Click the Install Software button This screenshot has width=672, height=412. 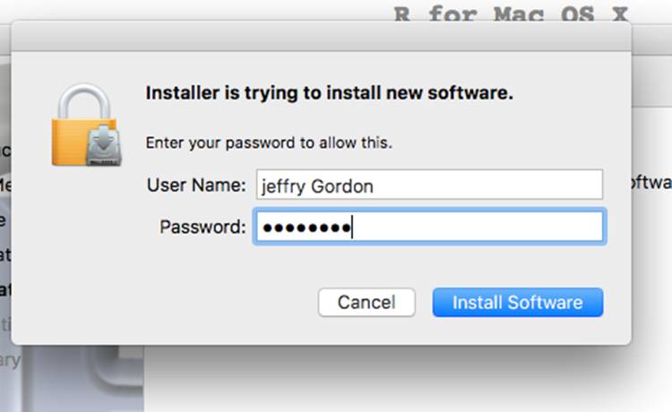[517, 303]
